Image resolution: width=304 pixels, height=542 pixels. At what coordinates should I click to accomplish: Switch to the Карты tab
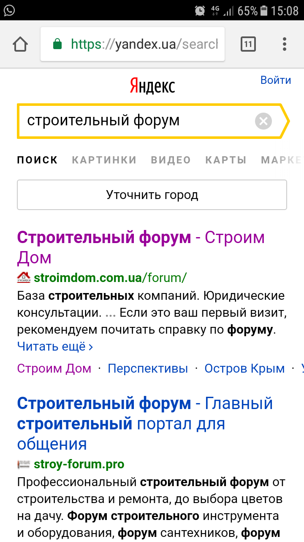[x=226, y=160]
